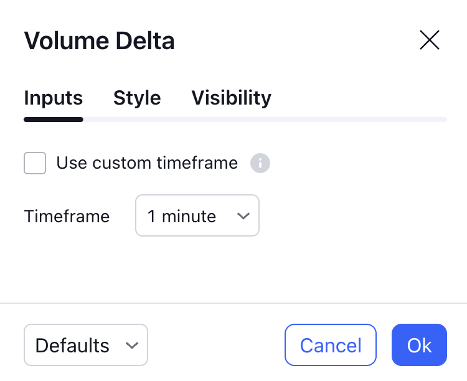Screen dimensions: 467x381
Task: Expand the Defaults dropdown
Action: pyautogui.click(x=86, y=345)
